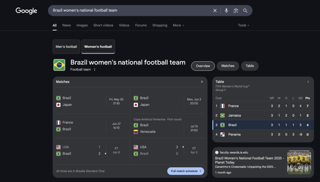Click the magnifying glass search icon

[x=245, y=11]
